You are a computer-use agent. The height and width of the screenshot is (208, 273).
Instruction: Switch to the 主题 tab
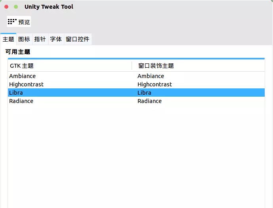pos(8,39)
